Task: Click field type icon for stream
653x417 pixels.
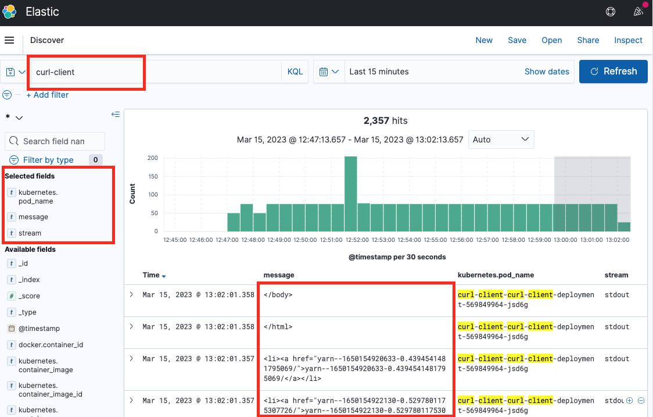Action: point(11,233)
